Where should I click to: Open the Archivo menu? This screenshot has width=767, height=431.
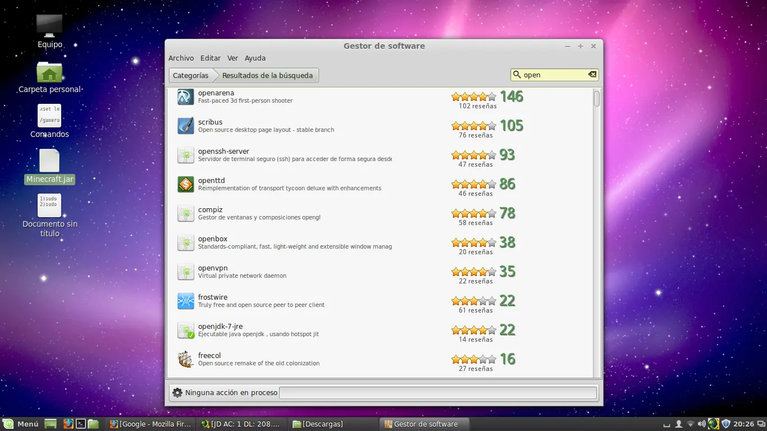(181, 58)
